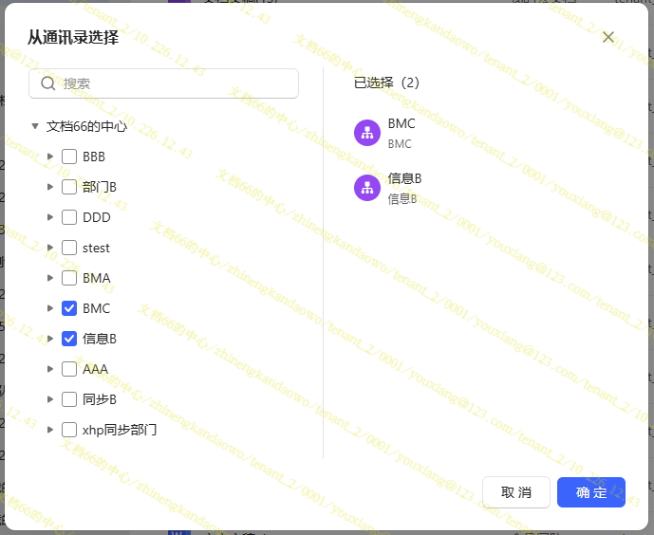Click the 取消 cancel button

click(516, 492)
